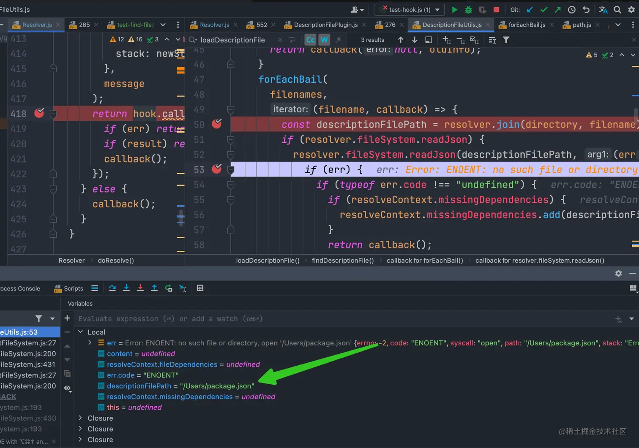Click the Debug bug icon

click(x=468, y=10)
